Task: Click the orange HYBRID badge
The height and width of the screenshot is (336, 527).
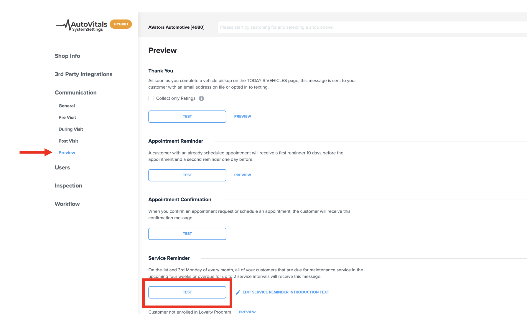Action: pyautogui.click(x=121, y=24)
